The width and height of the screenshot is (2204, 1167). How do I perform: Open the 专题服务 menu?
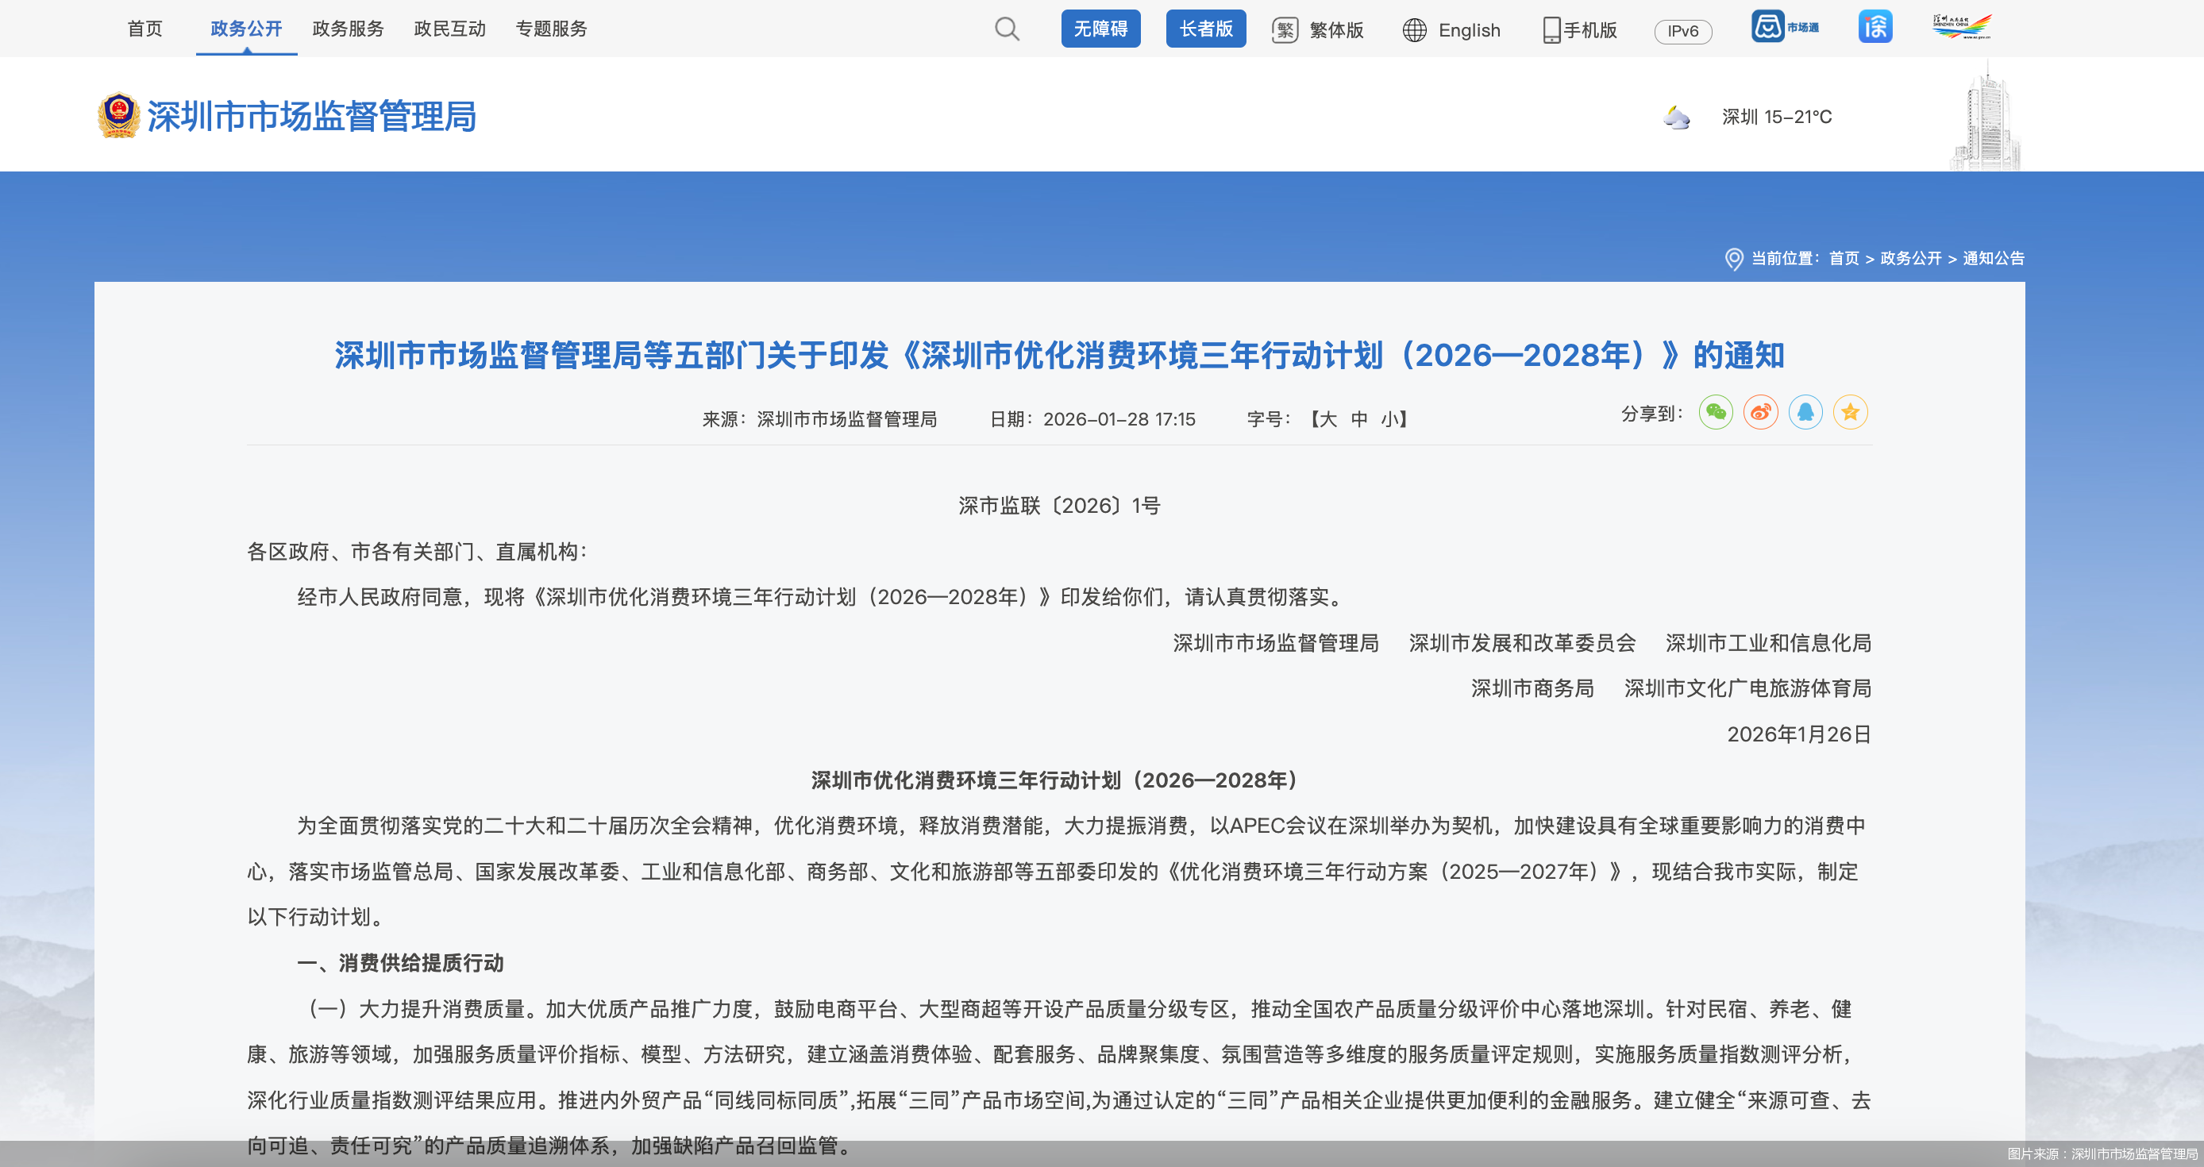(550, 29)
